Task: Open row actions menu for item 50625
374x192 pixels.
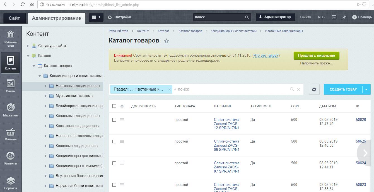Action: click(122, 141)
